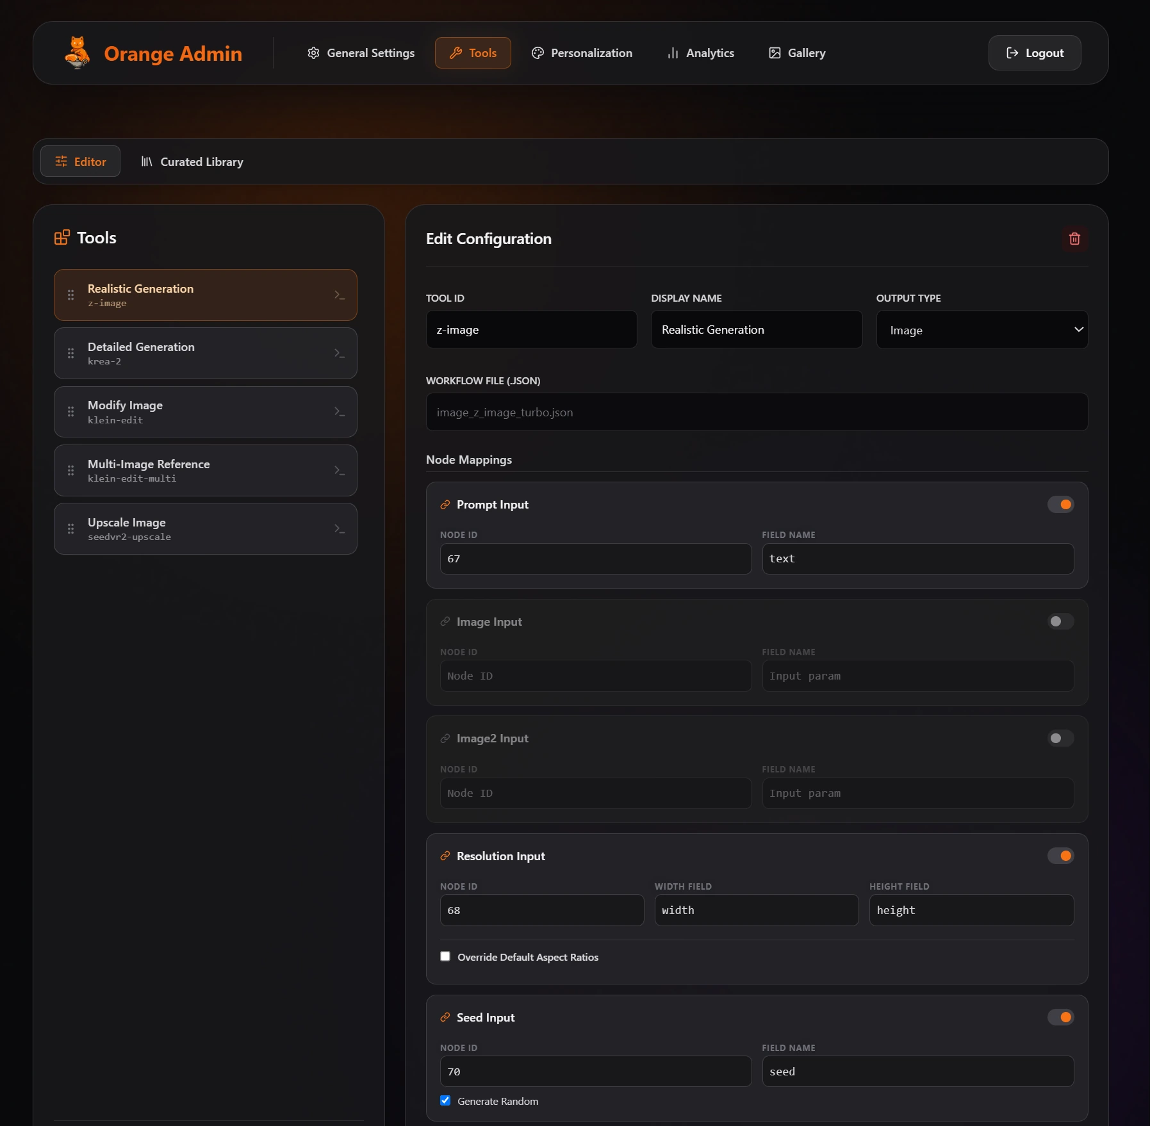Uncheck the Generate Random checkbox

click(x=445, y=1100)
